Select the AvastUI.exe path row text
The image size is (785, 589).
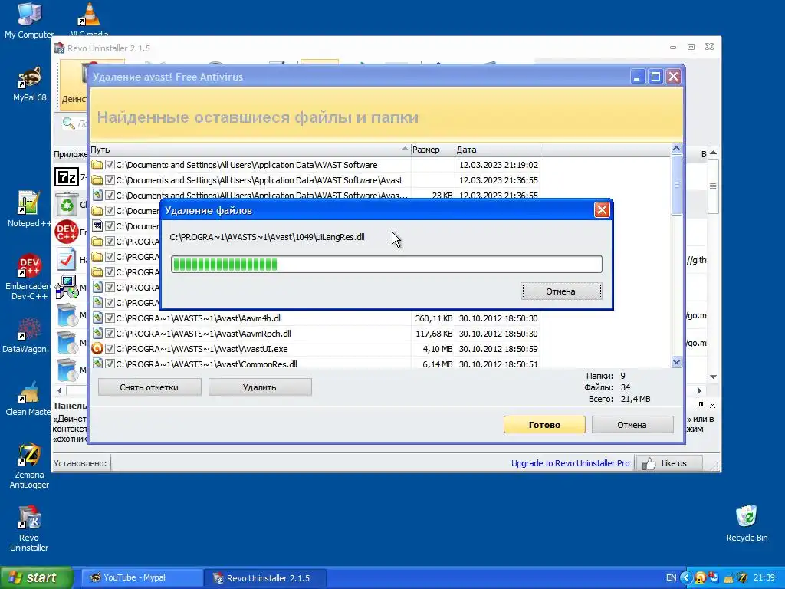pyautogui.click(x=202, y=349)
